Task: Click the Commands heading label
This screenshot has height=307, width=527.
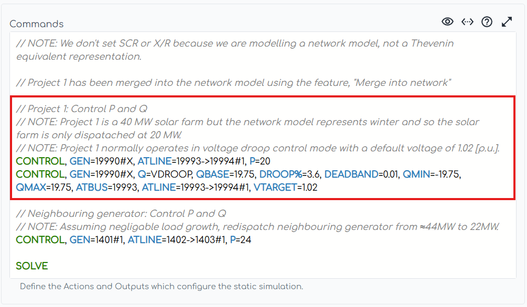Action: tap(36, 24)
